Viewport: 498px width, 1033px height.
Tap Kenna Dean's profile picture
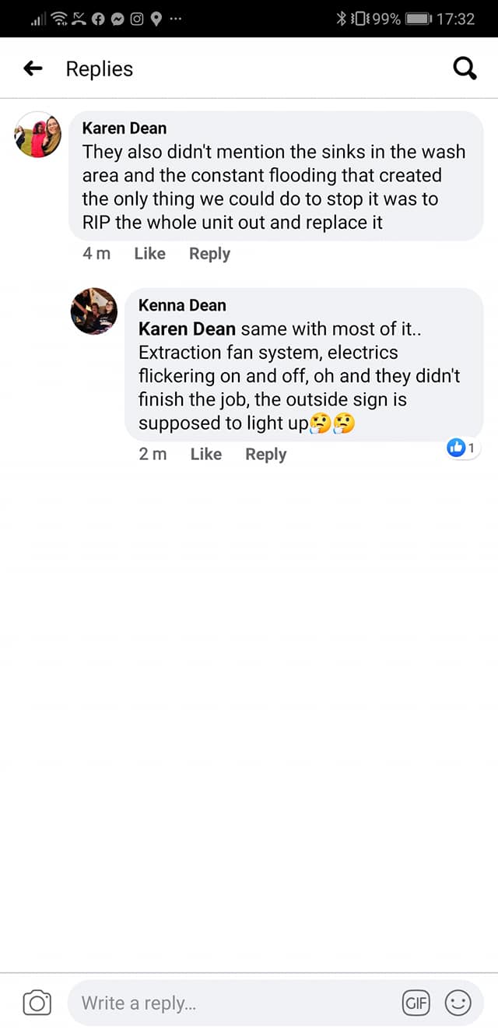tap(94, 311)
